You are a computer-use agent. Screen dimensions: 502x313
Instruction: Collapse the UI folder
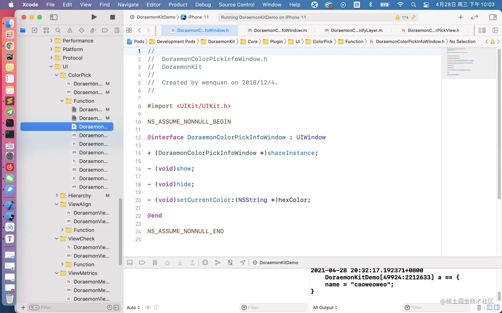click(x=51, y=66)
